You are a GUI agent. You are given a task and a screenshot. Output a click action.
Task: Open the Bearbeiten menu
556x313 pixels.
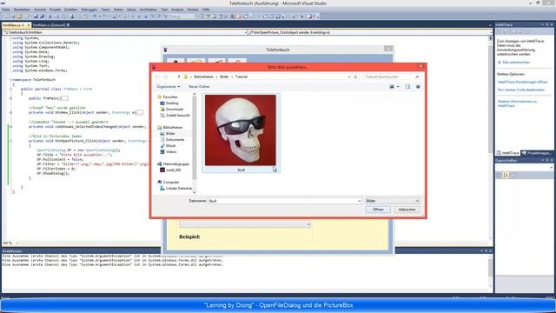[x=22, y=10]
